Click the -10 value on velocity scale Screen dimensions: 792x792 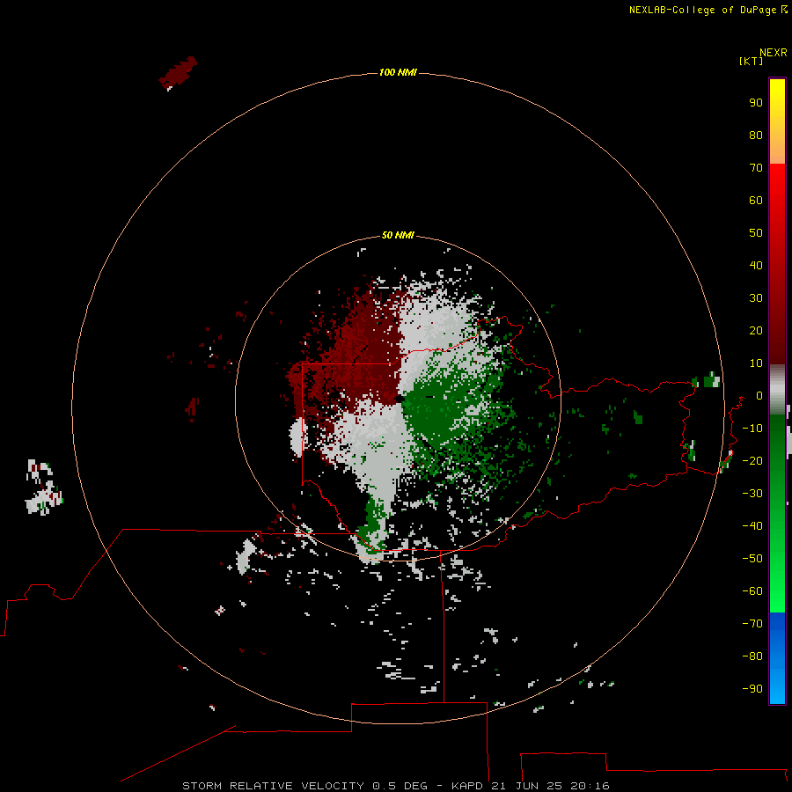[752, 429]
